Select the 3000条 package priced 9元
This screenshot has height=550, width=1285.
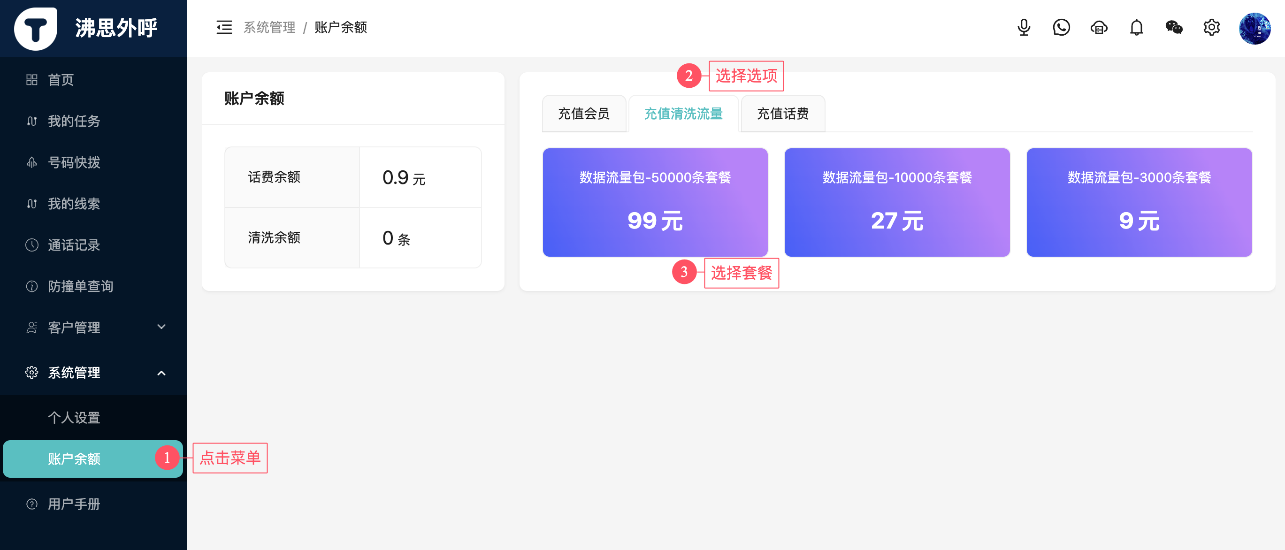click(1139, 202)
